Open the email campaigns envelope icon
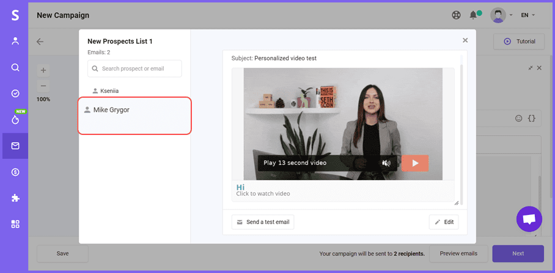This screenshot has width=555, height=273. (x=15, y=146)
